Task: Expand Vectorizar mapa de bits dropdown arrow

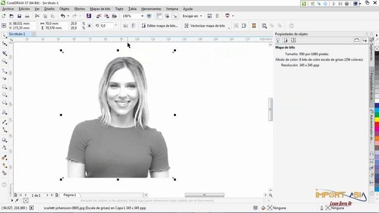Action: point(229,27)
